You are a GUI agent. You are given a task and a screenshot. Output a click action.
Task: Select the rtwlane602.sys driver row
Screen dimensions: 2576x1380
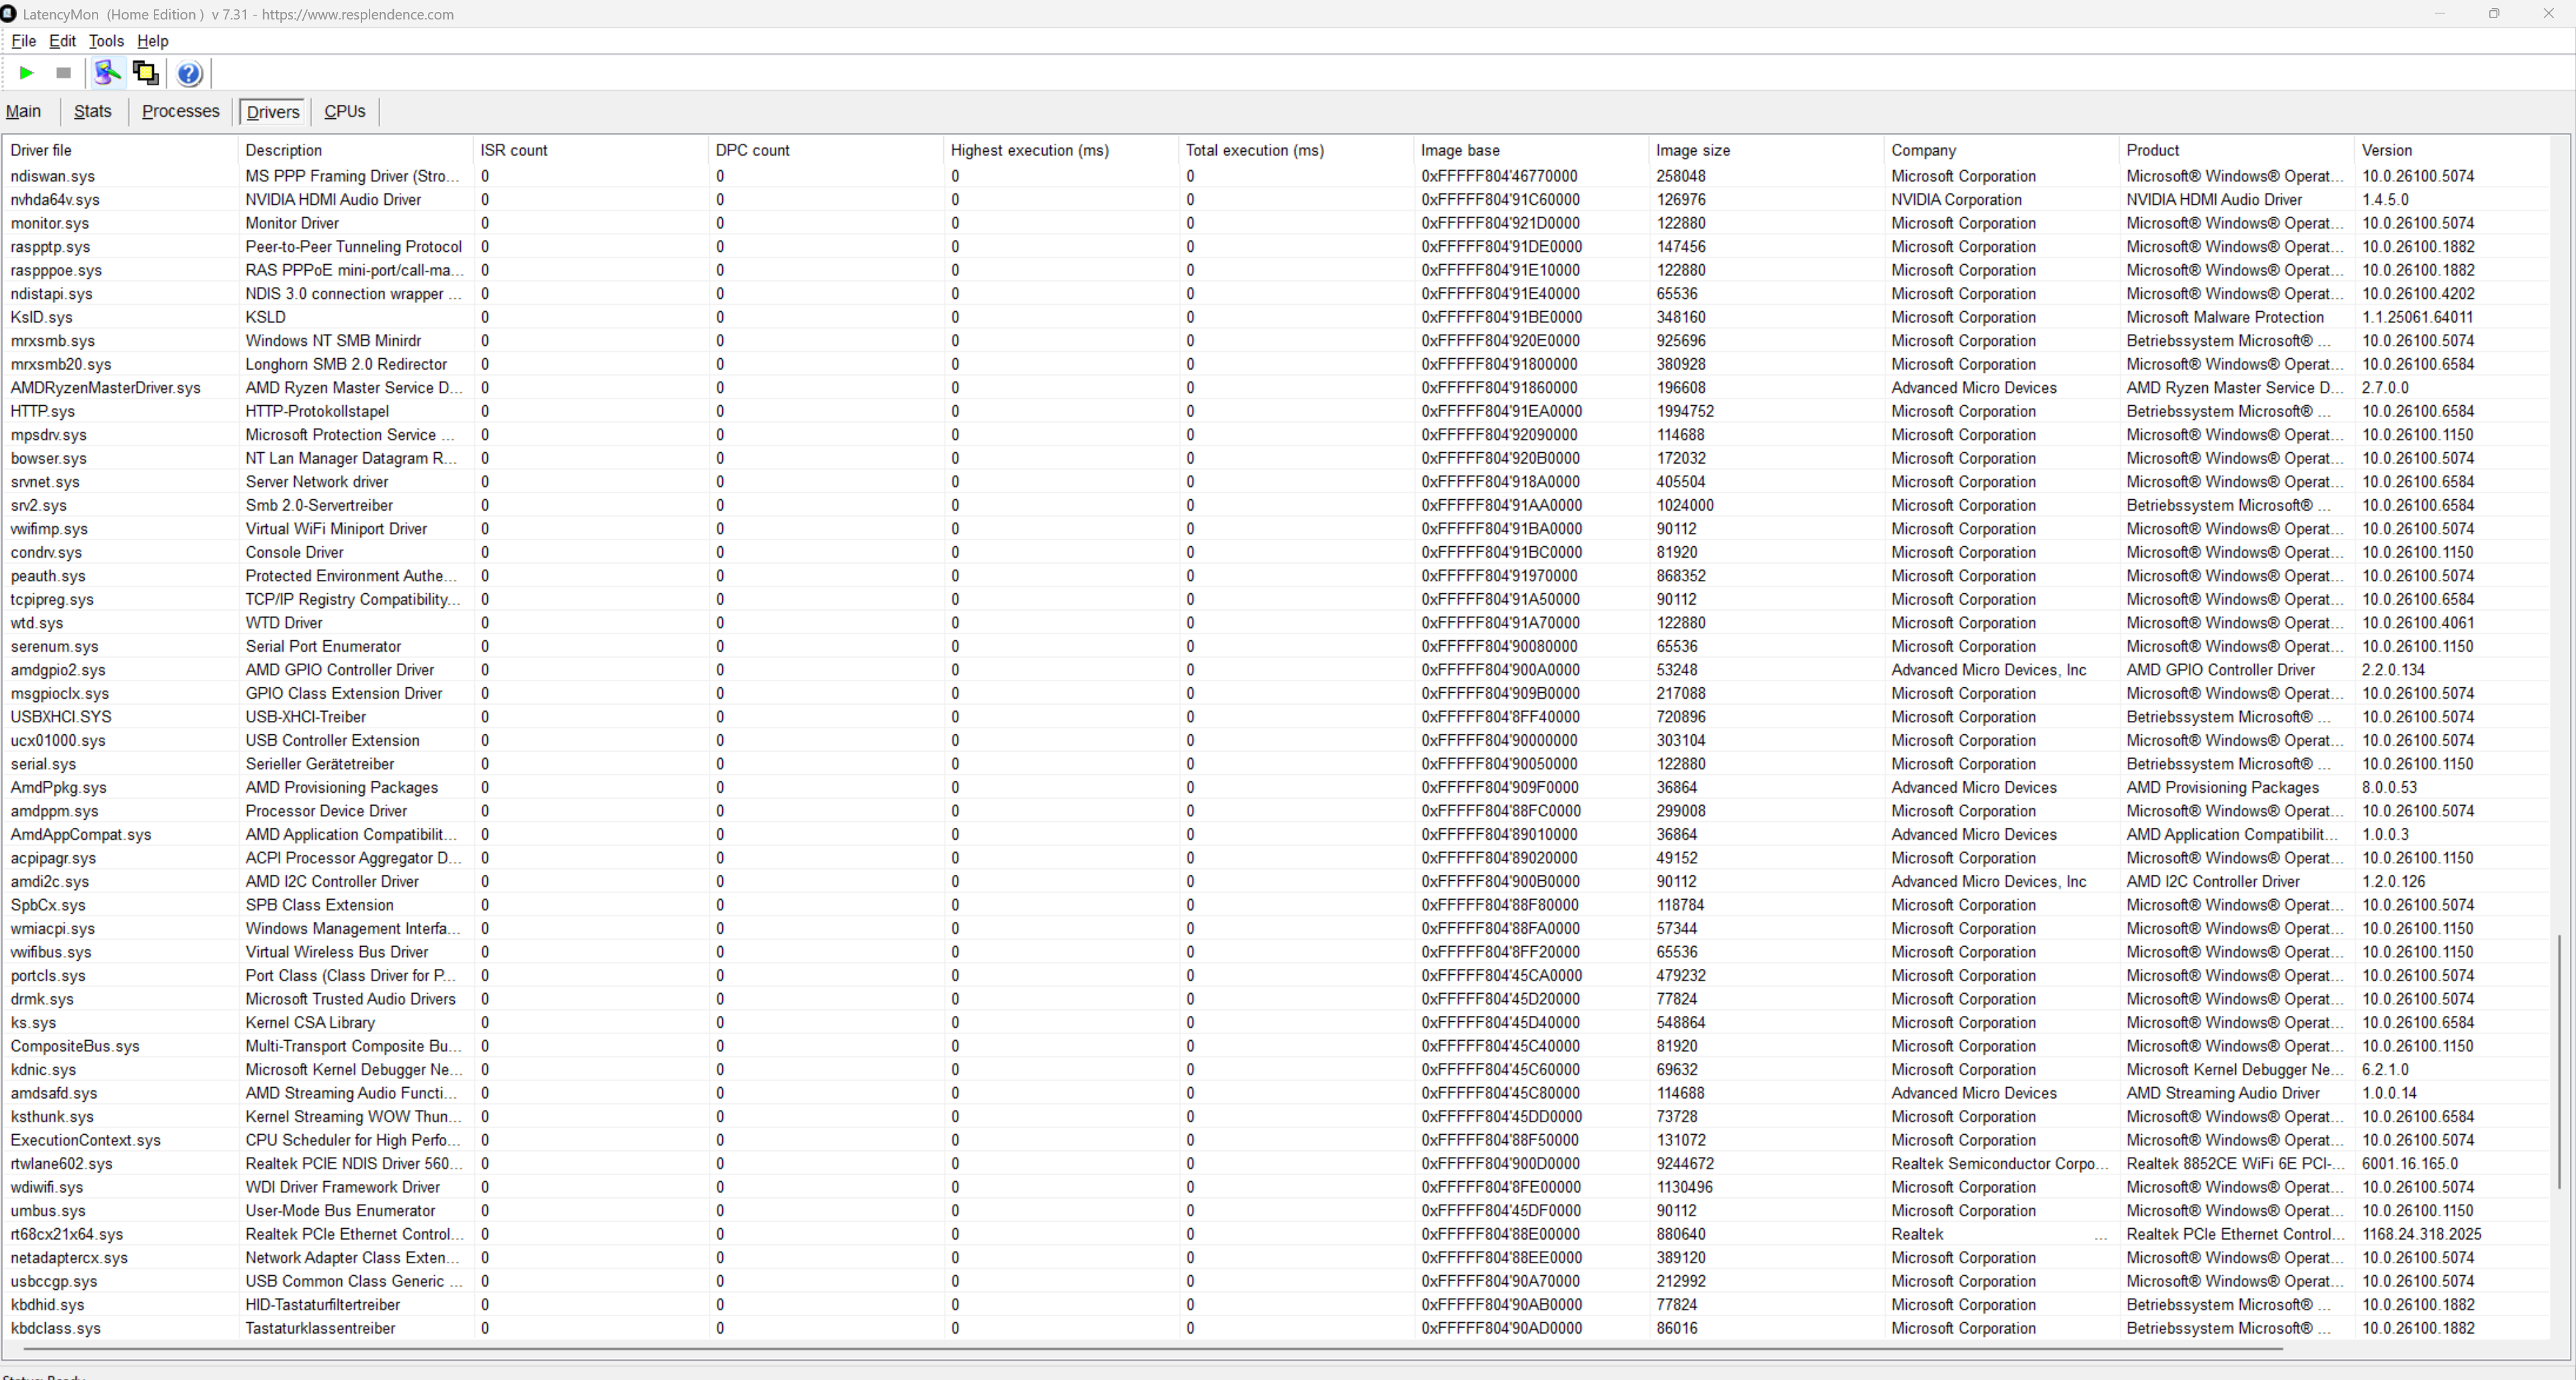tap(61, 1164)
